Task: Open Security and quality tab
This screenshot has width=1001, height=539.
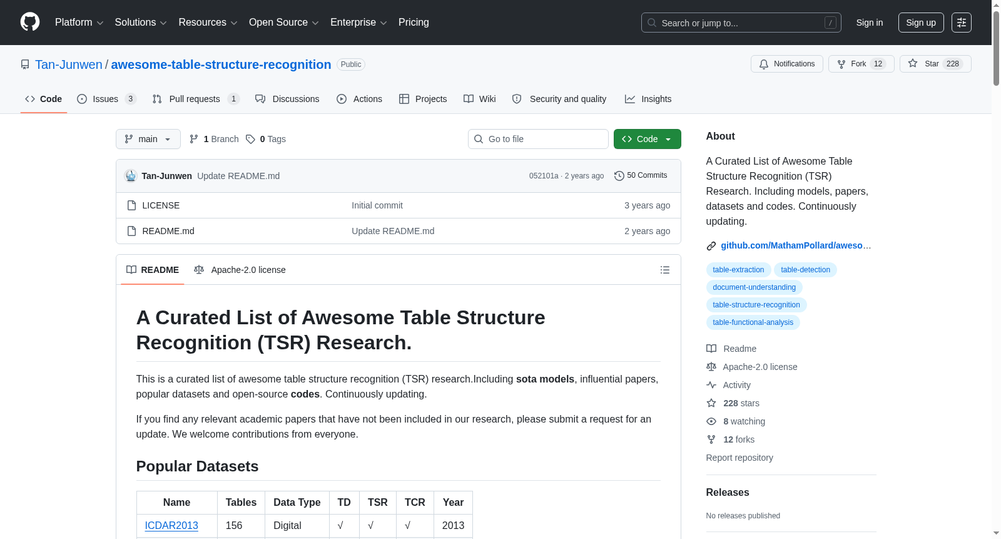Action: 559,99
